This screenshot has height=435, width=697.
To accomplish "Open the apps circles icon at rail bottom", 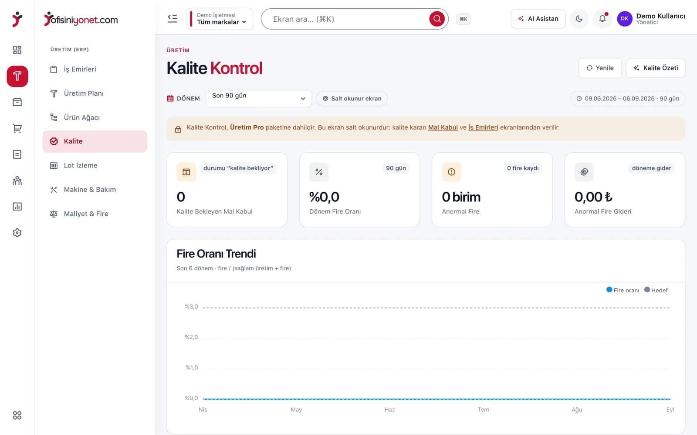I will point(17,415).
